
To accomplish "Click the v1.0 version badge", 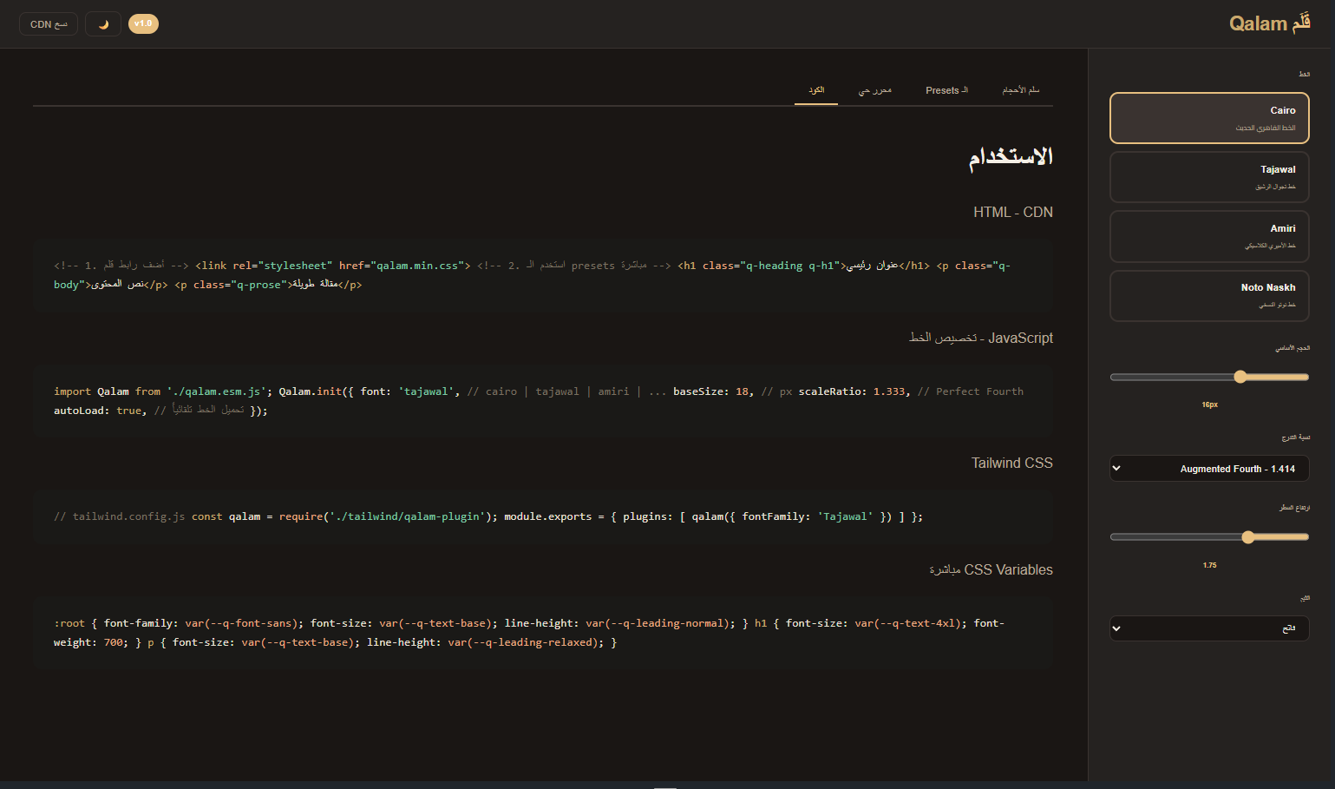I will point(143,24).
